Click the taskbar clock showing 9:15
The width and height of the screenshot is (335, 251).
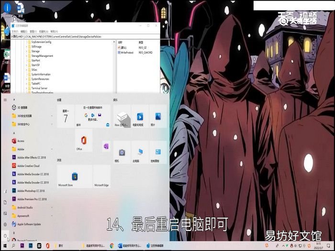318,246
